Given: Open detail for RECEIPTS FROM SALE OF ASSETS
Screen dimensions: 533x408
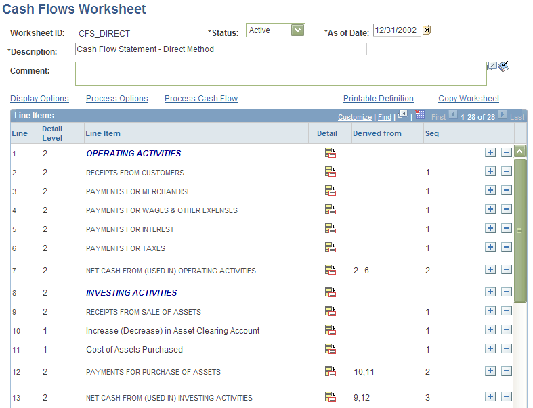Looking at the screenshot, I should [330, 311].
